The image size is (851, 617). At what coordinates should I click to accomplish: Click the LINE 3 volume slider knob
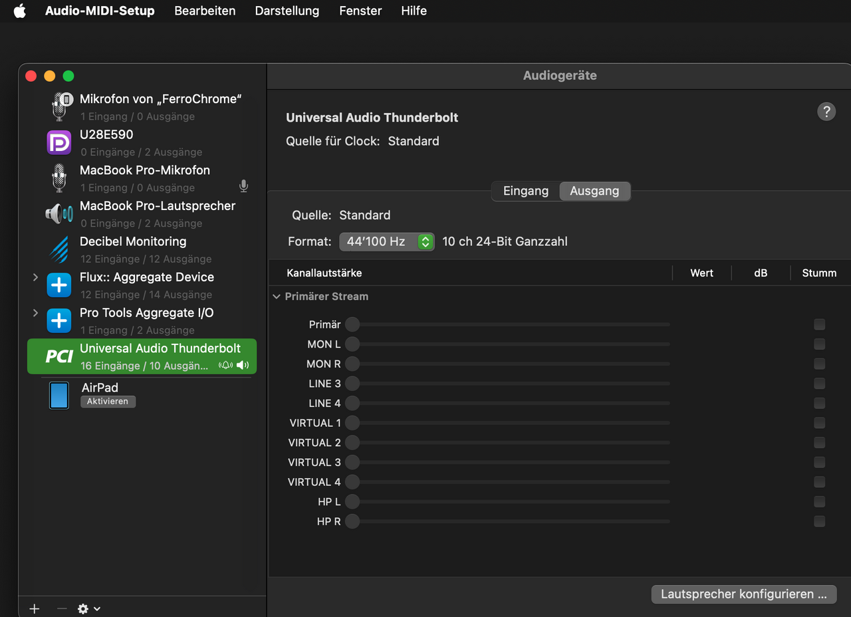click(352, 384)
